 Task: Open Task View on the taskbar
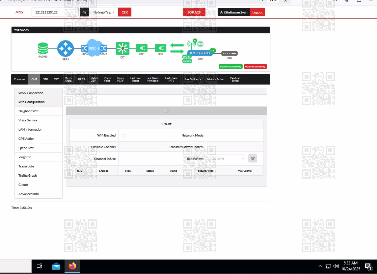(x=40, y=266)
